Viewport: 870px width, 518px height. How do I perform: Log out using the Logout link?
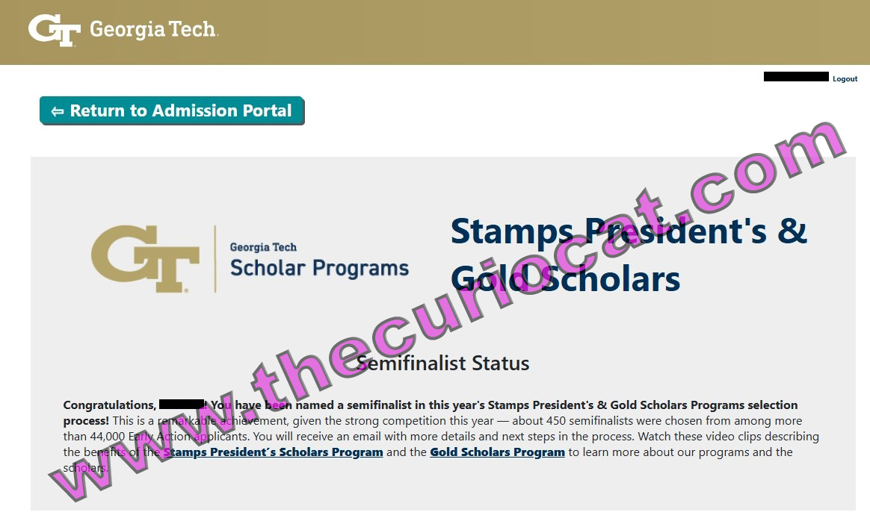pos(845,78)
